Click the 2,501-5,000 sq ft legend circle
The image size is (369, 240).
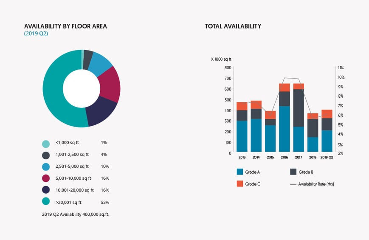pos(46,167)
